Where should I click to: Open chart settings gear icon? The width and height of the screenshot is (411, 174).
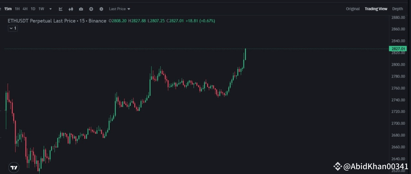(101, 9)
